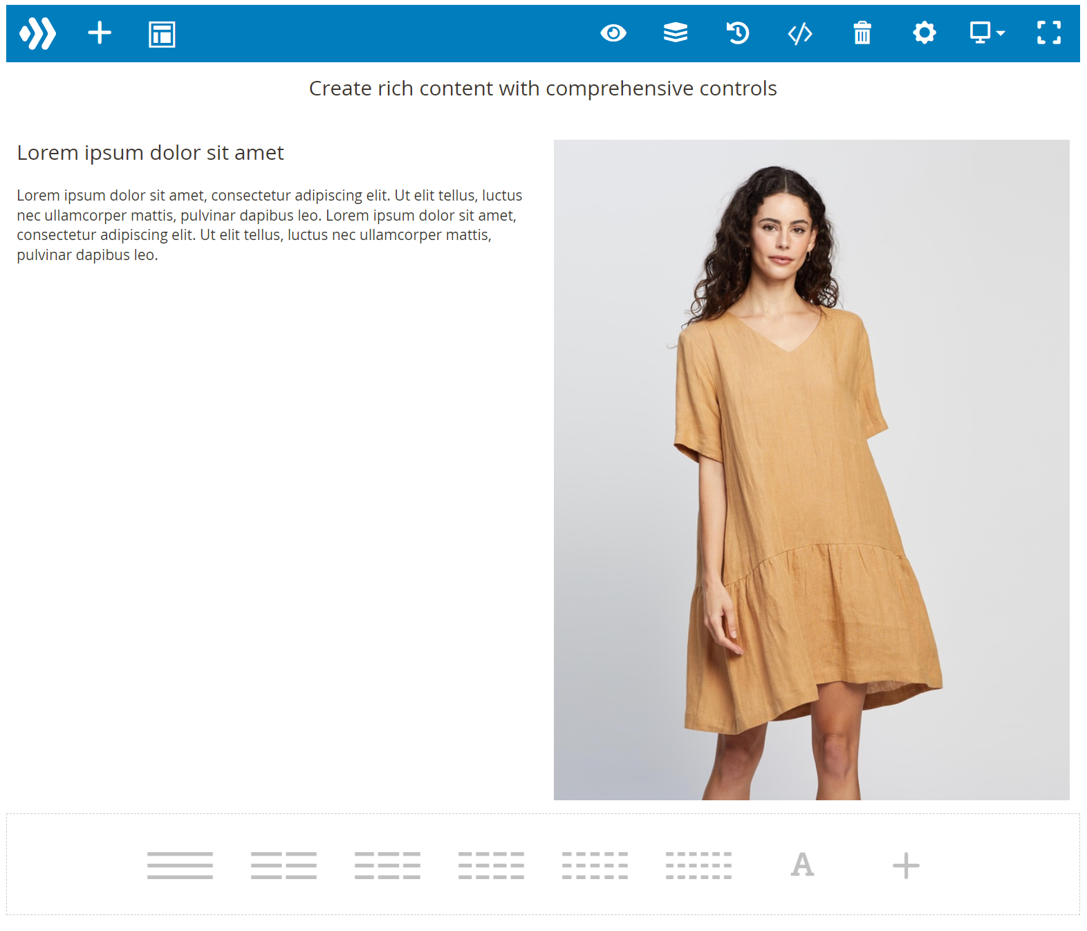Click the Lorem ipsum paragraph text
The image size is (1087, 931).
(270, 225)
